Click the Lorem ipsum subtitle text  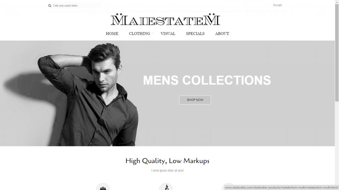pos(167,171)
